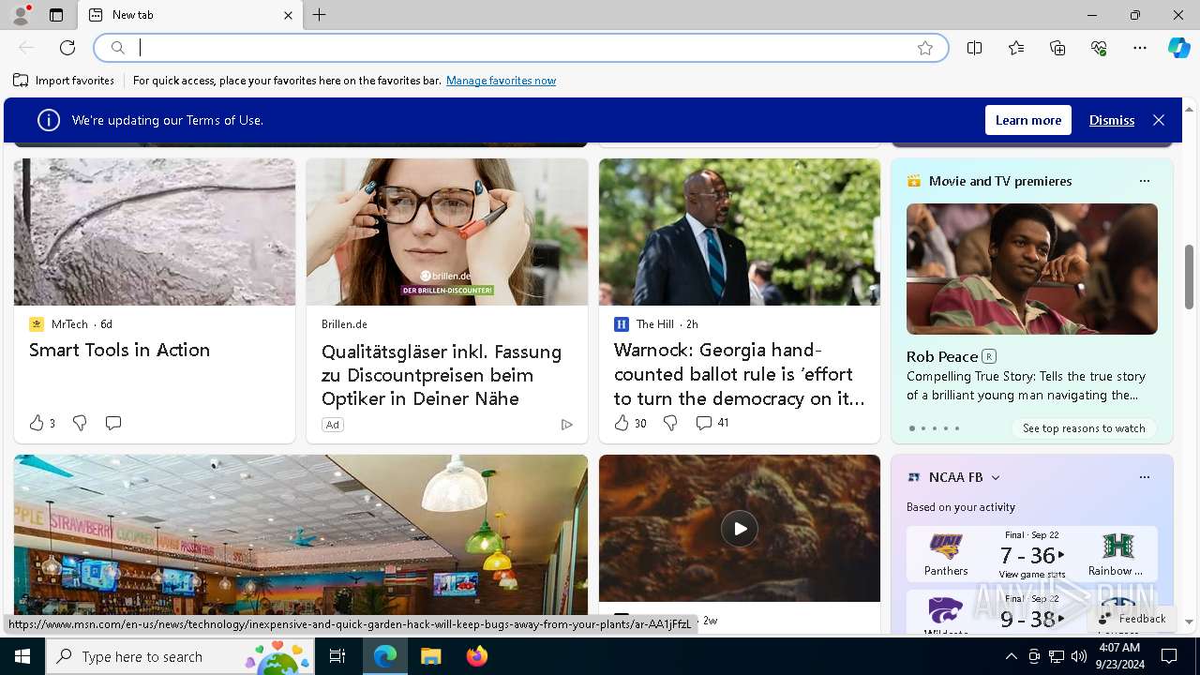Open Browser essentials icon
This screenshot has width=1200, height=675.
(x=1099, y=48)
